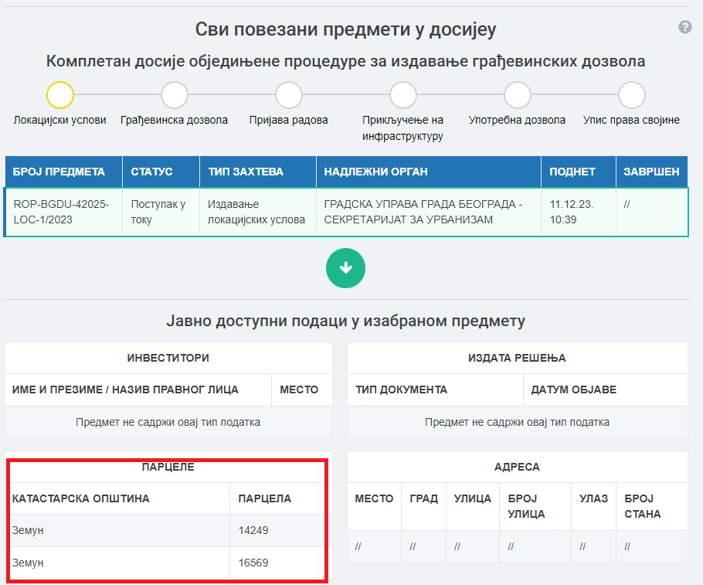This screenshot has height=585, width=703.
Task: Select parcel row Земун 16569
Action: pyautogui.click(x=168, y=563)
